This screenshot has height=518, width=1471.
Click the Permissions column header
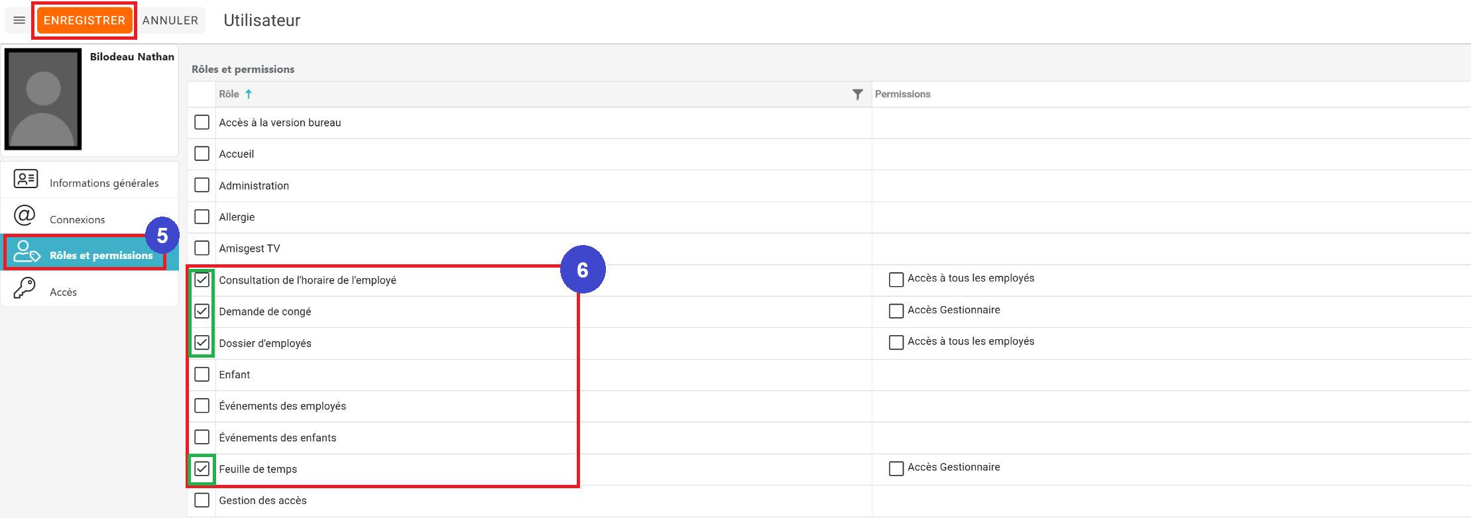[902, 94]
